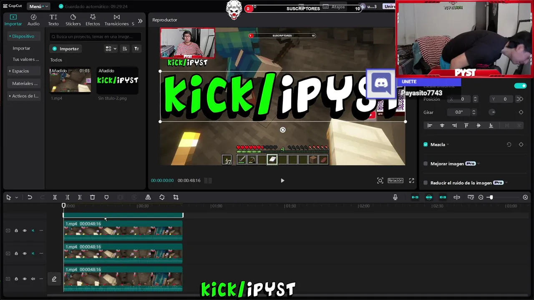Zoom in the timeline with plus icon
The height and width of the screenshot is (300, 534).
[x=525, y=197]
